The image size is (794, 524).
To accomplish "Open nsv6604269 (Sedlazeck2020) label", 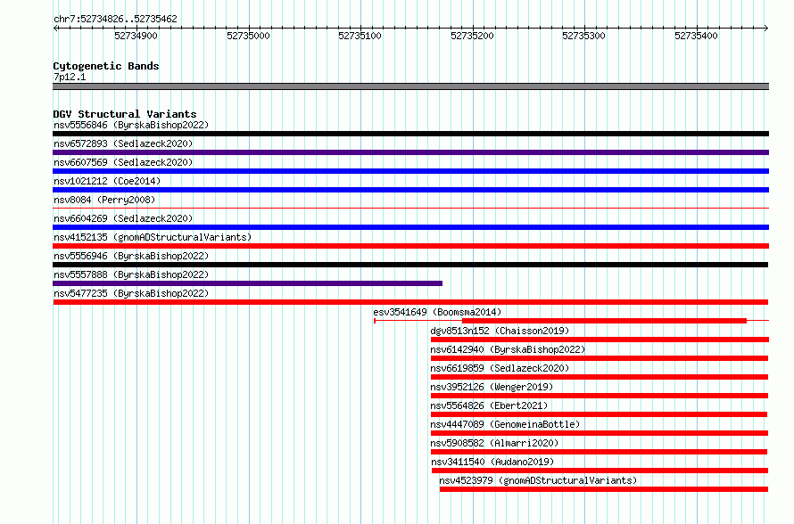I will tap(123, 218).
